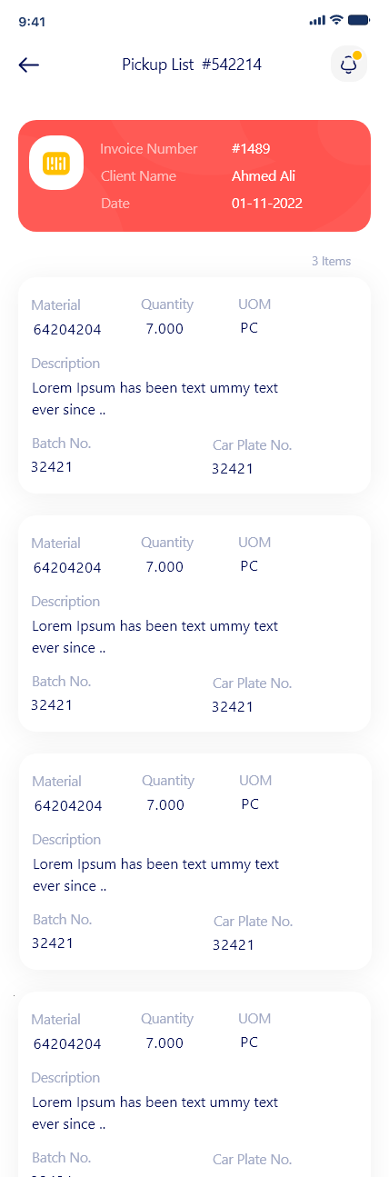This screenshot has width=389, height=1177.
Task: Open the second material item card
Action: coord(194,623)
